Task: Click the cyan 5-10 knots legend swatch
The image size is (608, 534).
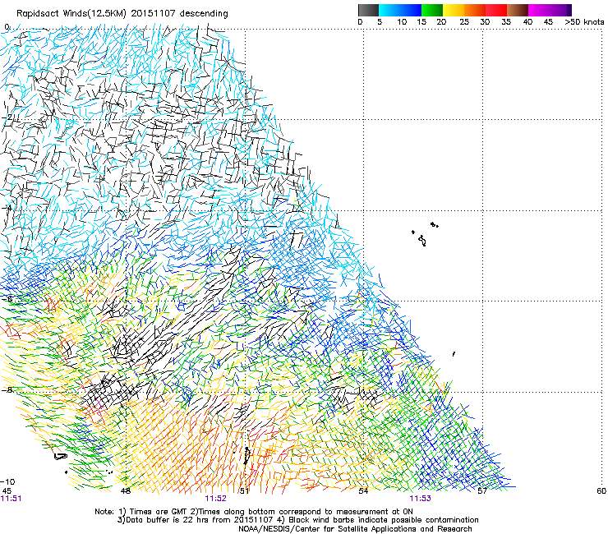Action: (389, 10)
